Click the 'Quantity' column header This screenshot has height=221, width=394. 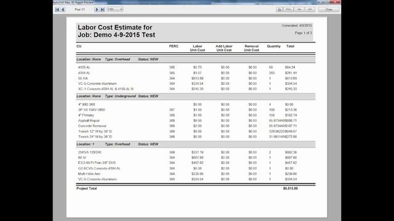tap(273, 46)
